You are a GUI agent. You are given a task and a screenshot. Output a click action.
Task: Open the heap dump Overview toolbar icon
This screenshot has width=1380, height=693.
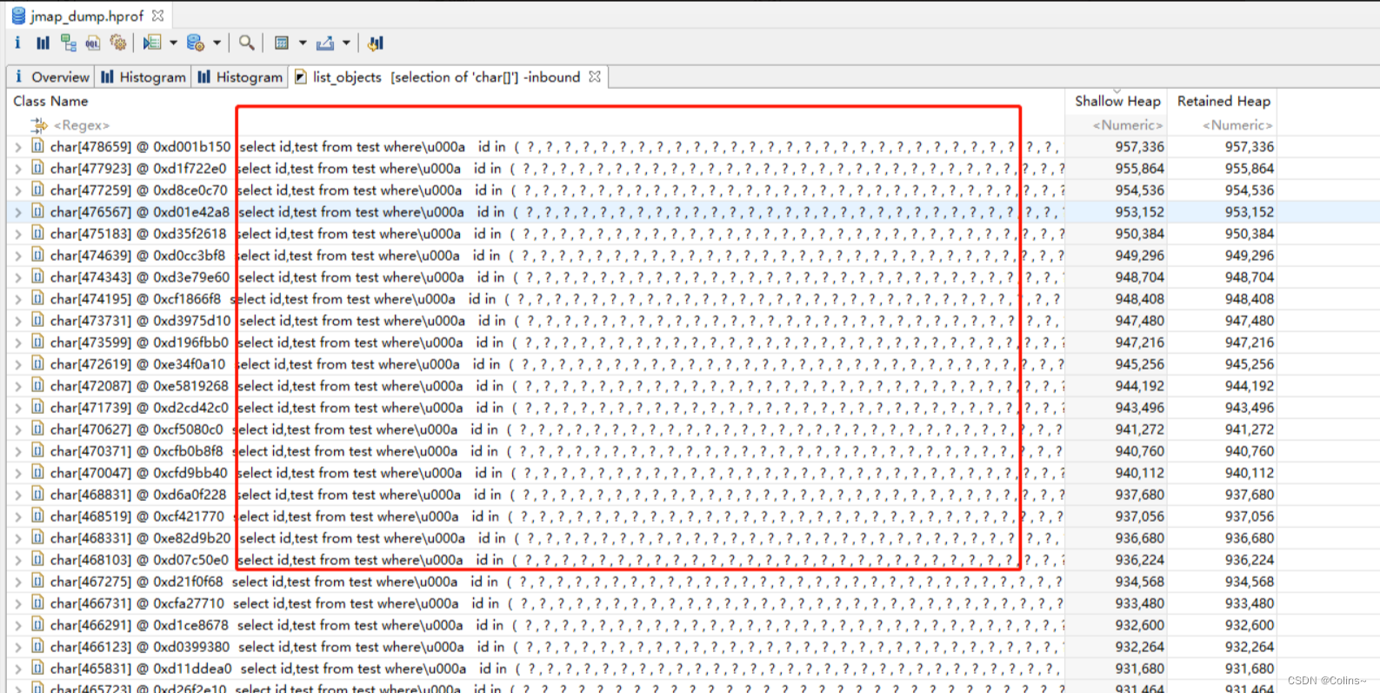coord(17,43)
